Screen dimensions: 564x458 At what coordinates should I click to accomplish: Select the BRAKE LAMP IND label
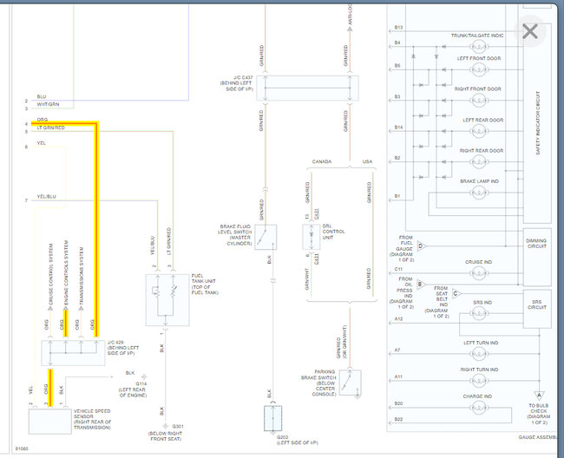click(x=479, y=181)
